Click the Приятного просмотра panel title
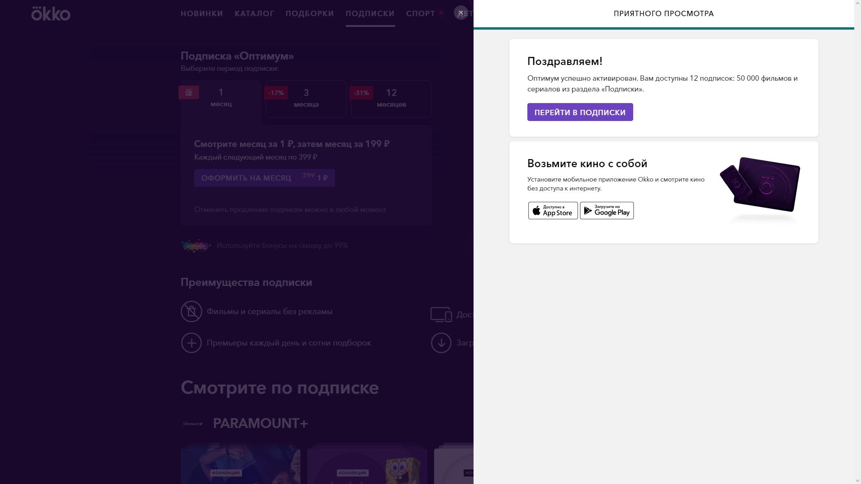 664,13
